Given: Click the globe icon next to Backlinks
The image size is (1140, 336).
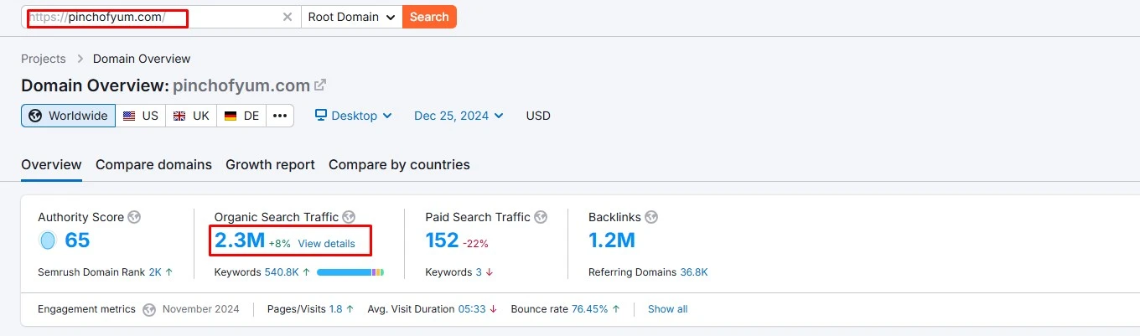Looking at the screenshot, I should [650, 217].
